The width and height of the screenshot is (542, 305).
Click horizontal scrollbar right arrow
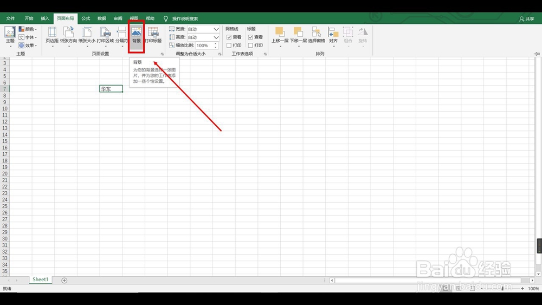532,281
